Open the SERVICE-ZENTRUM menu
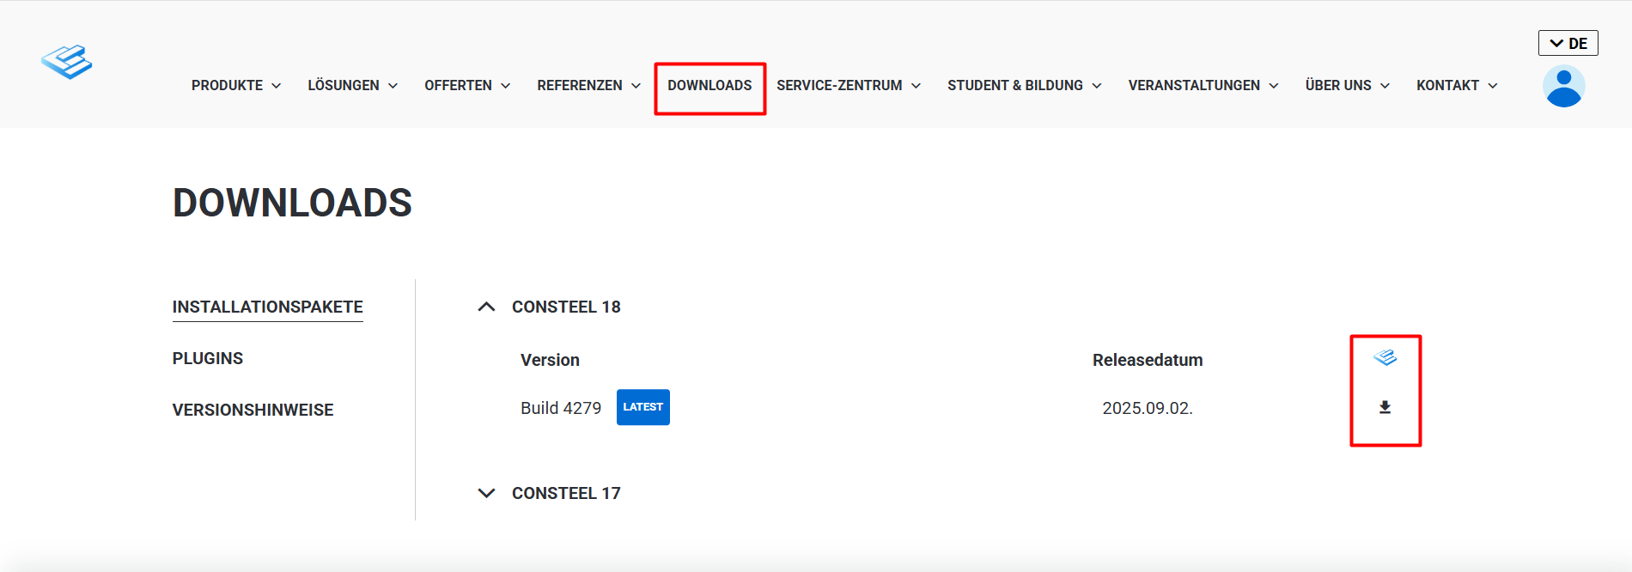Screen dimensions: 1632x572 (x=839, y=86)
